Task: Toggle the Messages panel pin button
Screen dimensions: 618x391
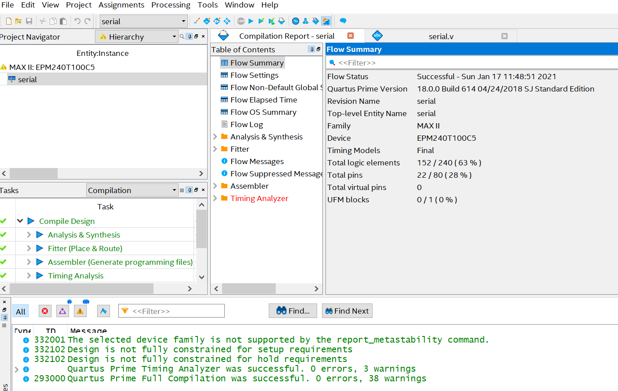Action: tap(4, 318)
